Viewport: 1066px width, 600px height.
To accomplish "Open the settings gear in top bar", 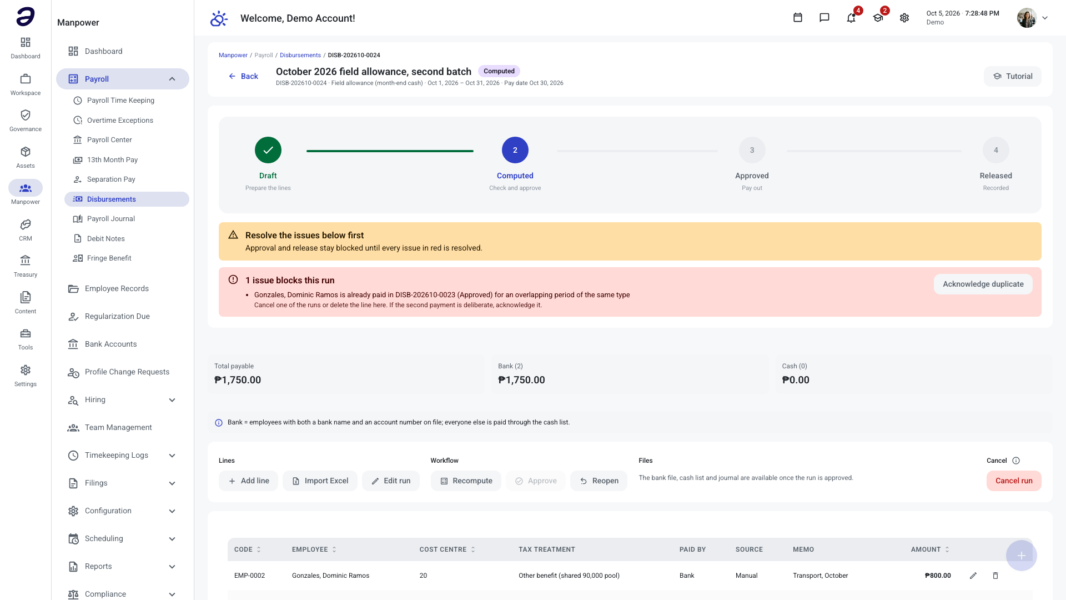I will click(x=904, y=18).
